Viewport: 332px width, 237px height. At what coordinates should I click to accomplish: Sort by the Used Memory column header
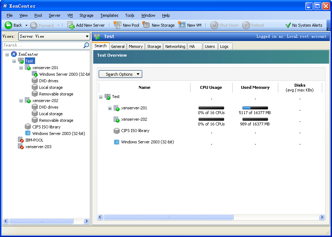click(x=255, y=87)
